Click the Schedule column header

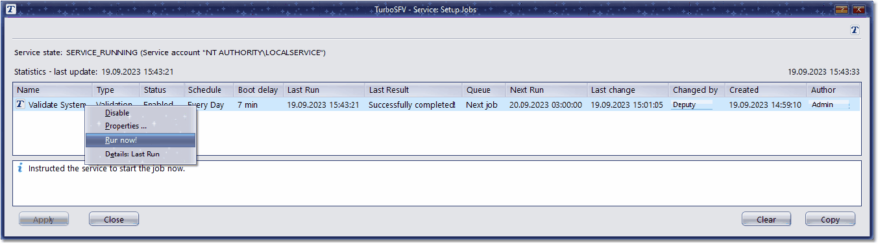tap(209, 90)
